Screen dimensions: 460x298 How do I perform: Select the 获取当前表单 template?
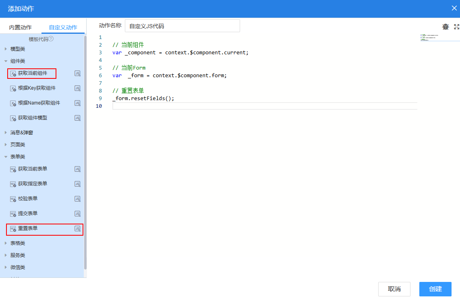pyautogui.click(x=33, y=169)
